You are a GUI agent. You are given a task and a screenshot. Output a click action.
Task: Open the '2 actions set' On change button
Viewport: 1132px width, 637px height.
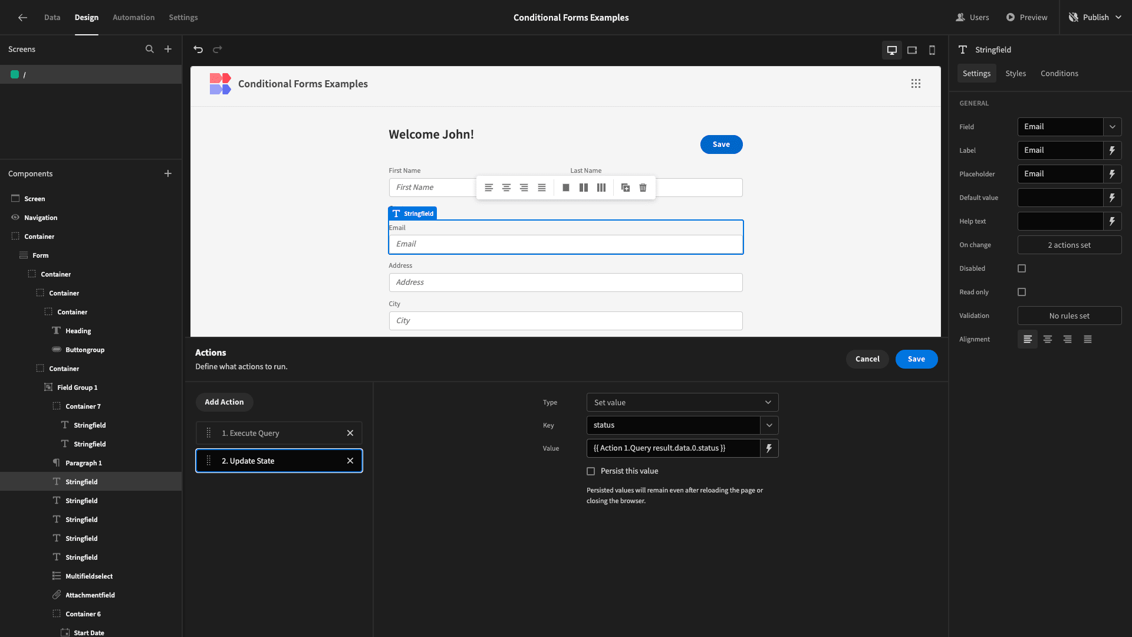click(1070, 245)
